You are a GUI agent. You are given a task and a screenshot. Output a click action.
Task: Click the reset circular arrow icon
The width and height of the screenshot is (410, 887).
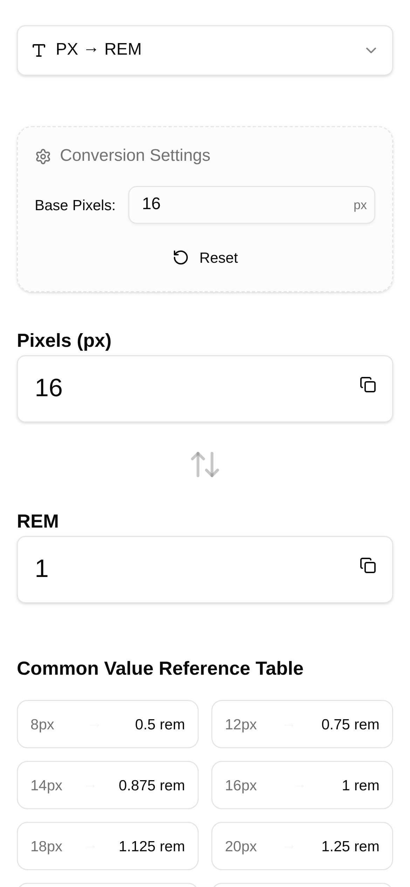coord(180,257)
